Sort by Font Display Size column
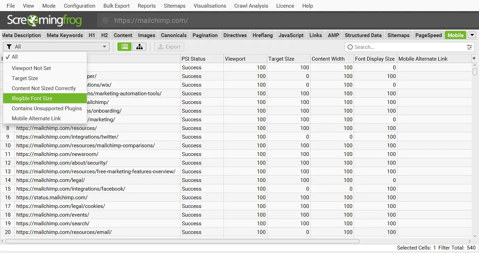 (375, 59)
